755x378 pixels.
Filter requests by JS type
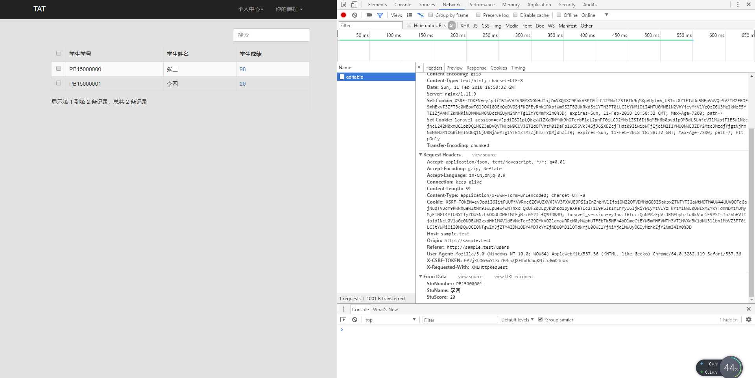pyautogui.click(x=475, y=26)
